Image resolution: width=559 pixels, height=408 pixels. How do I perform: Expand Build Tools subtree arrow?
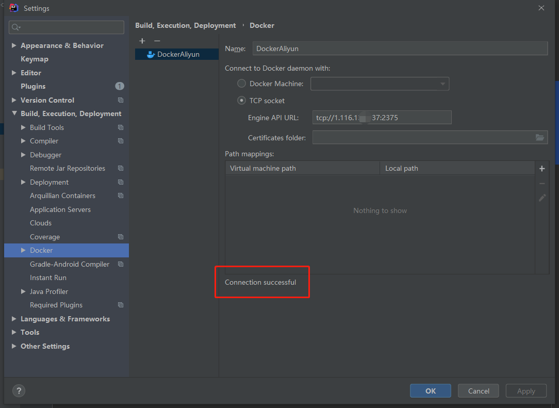coord(23,127)
